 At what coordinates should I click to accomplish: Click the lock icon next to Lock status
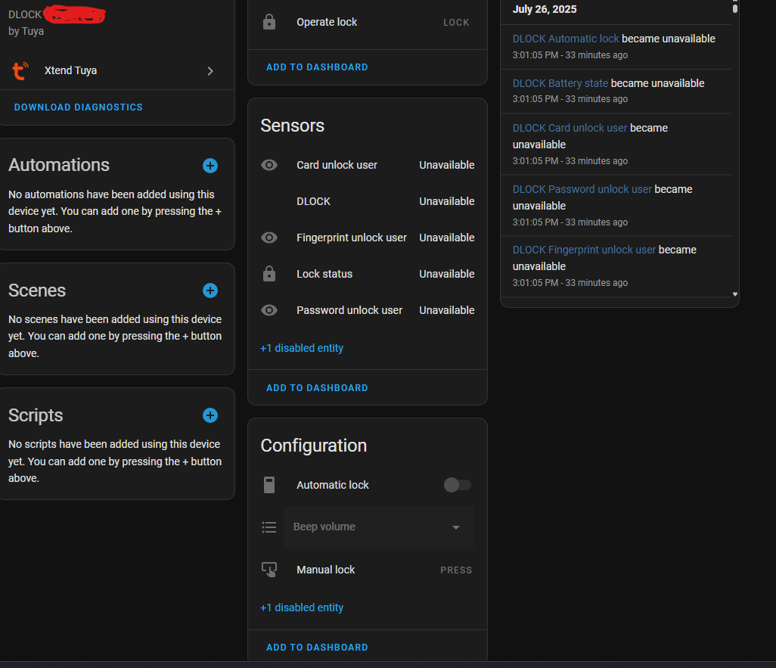[x=269, y=274]
